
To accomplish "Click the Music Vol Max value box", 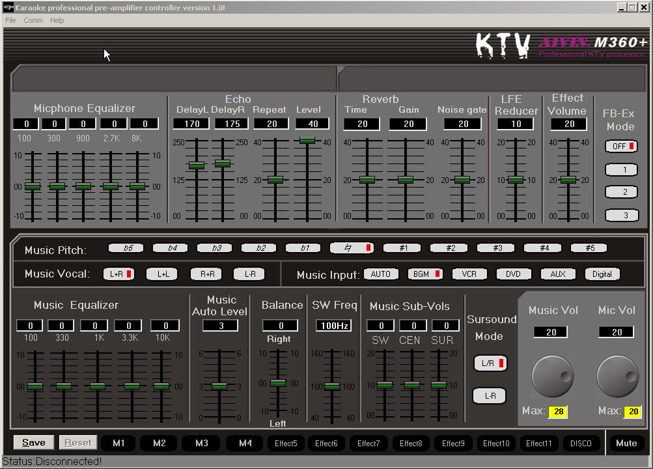I will pos(557,412).
